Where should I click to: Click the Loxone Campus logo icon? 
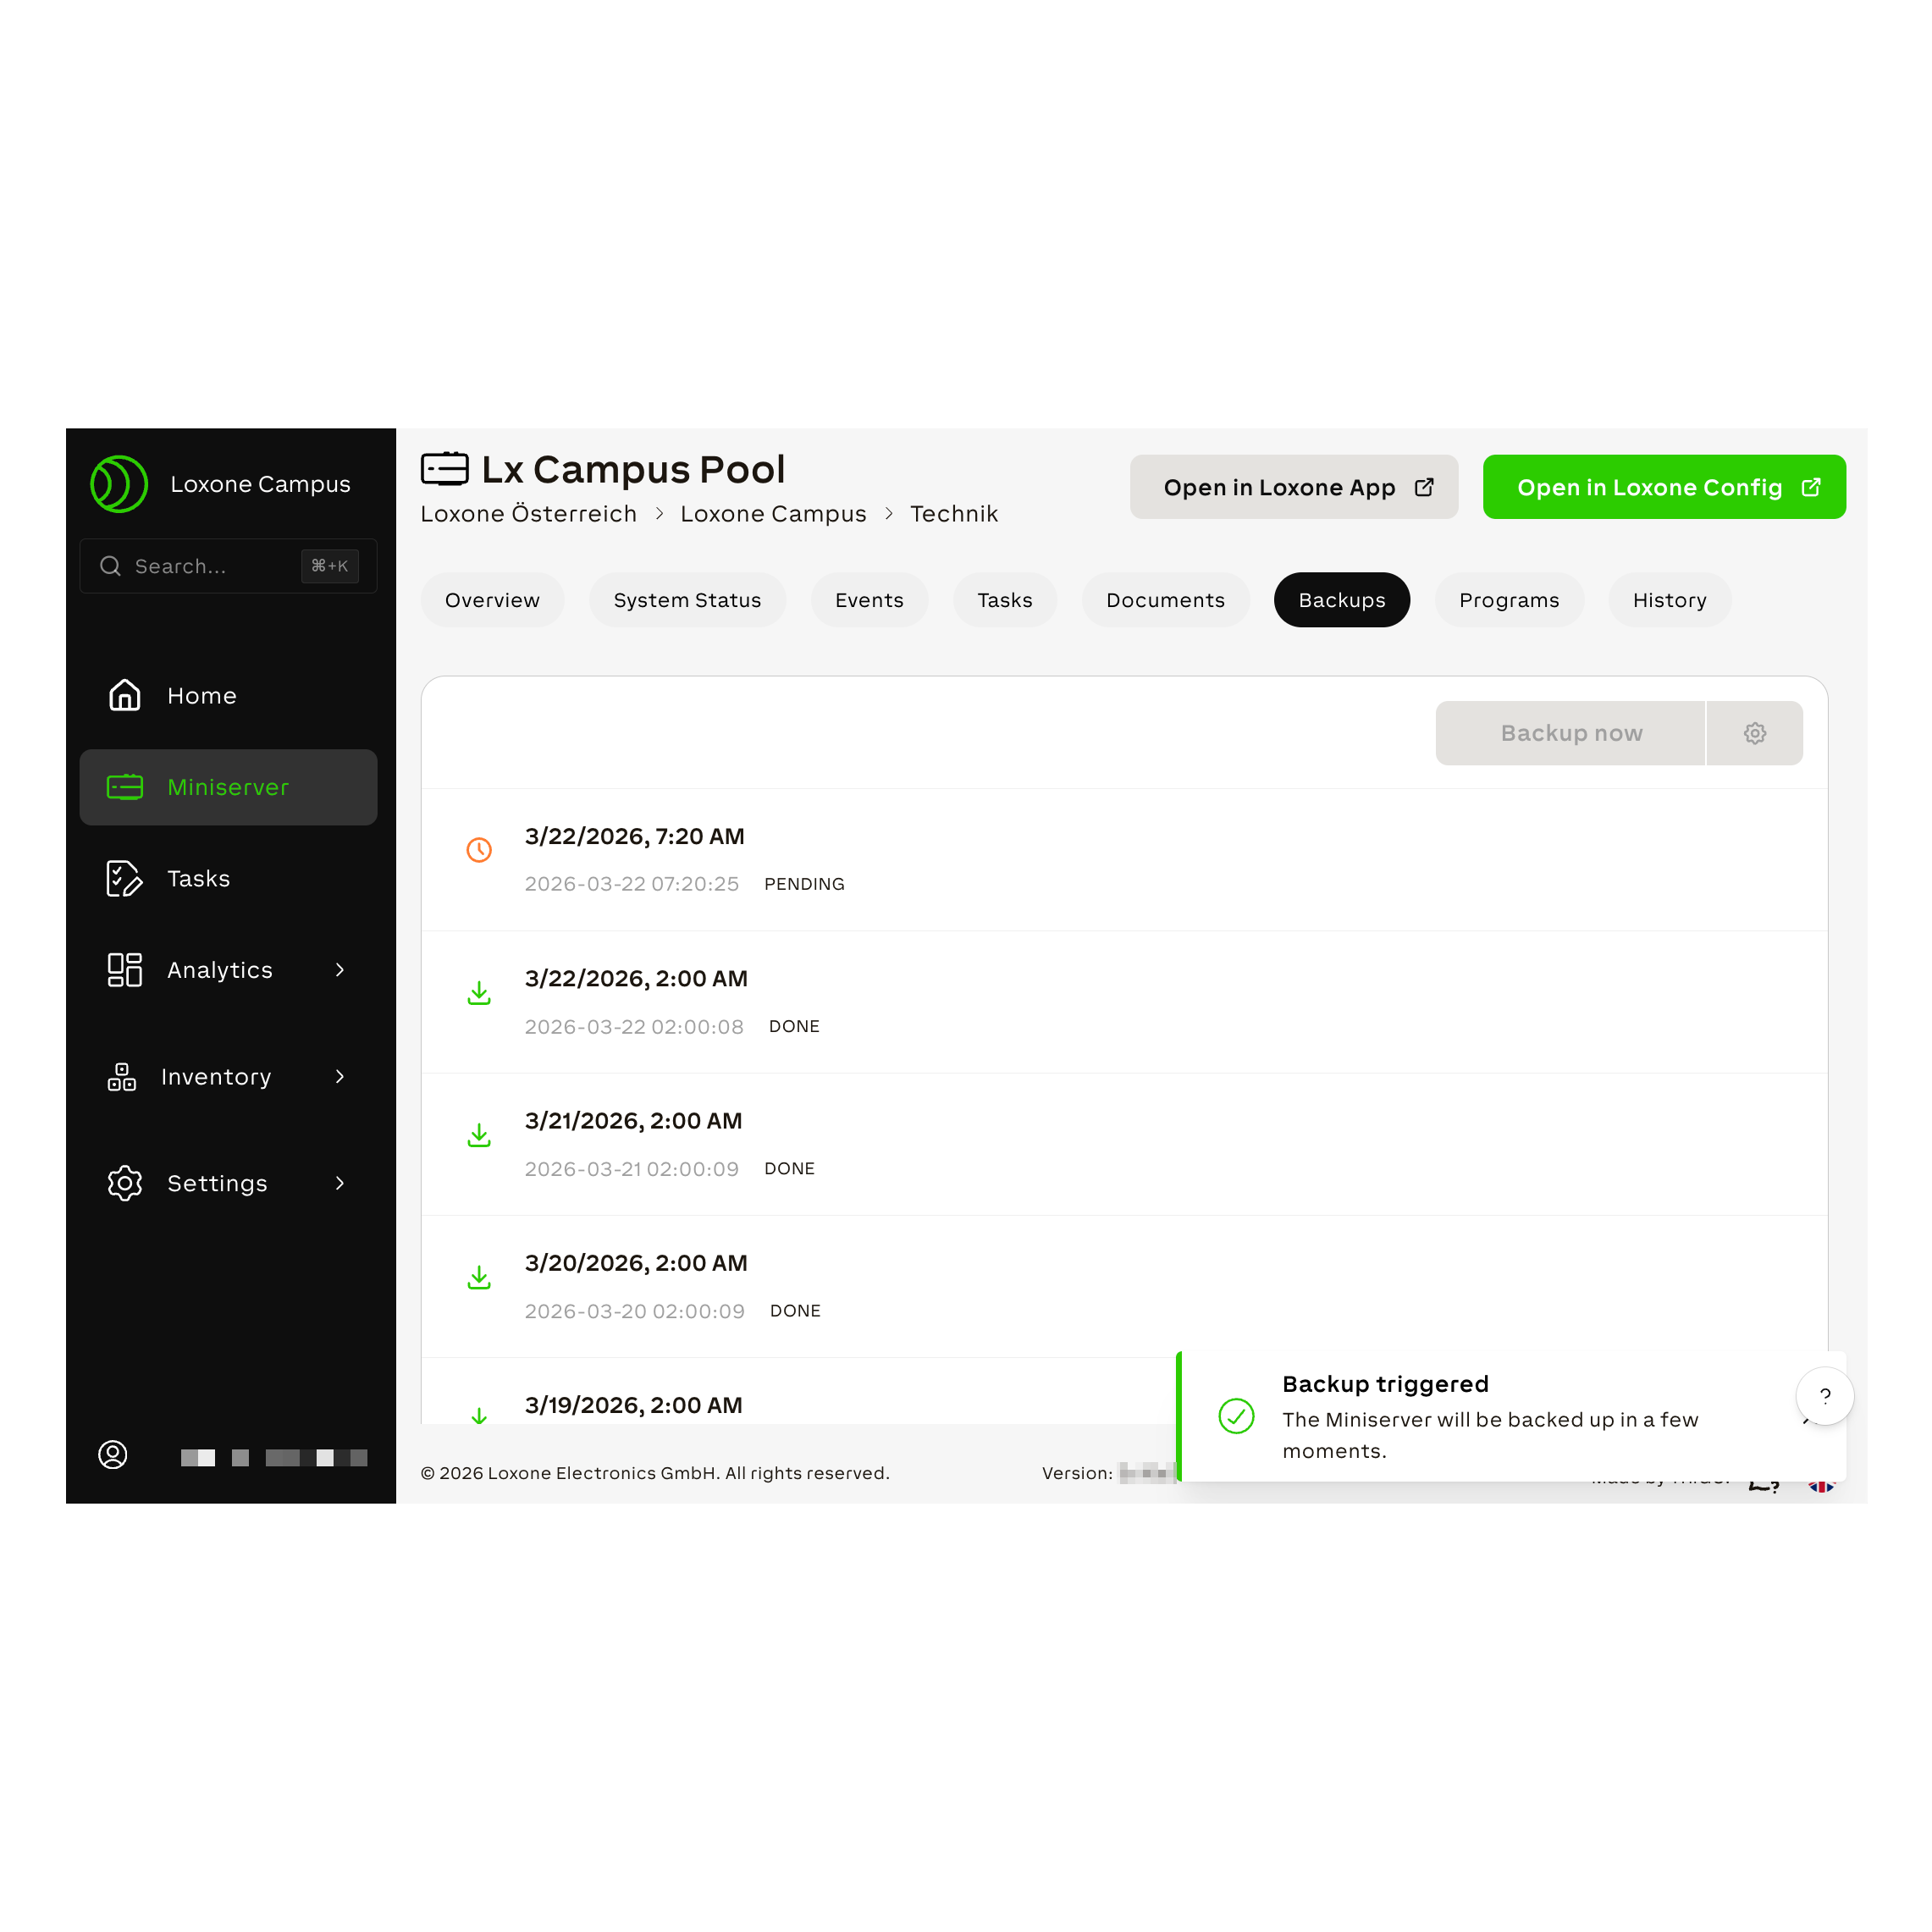pyautogui.click(x=119, y=484)
